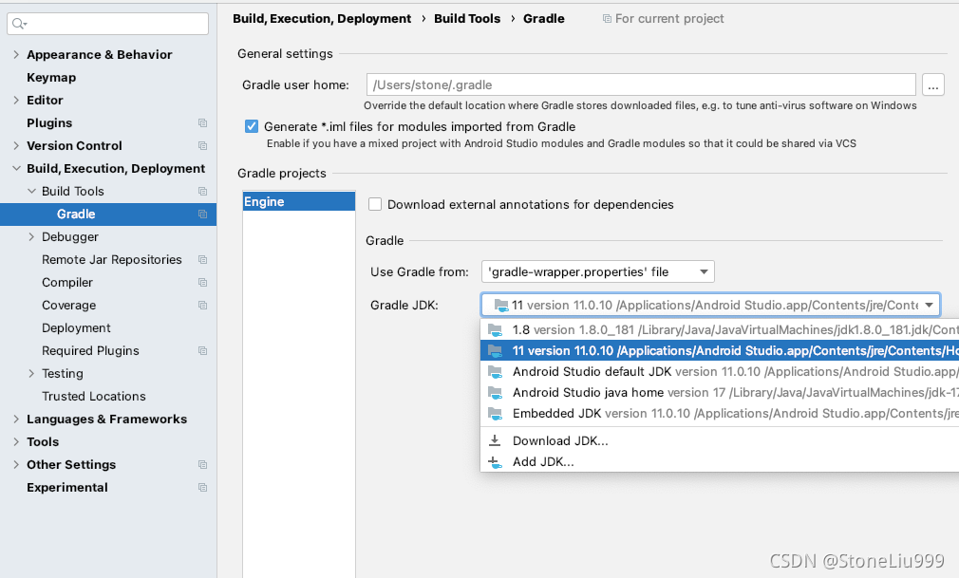Click the icon next to Remote Jar Repositories
959x578 pixels.
click(x=200, y=259)
